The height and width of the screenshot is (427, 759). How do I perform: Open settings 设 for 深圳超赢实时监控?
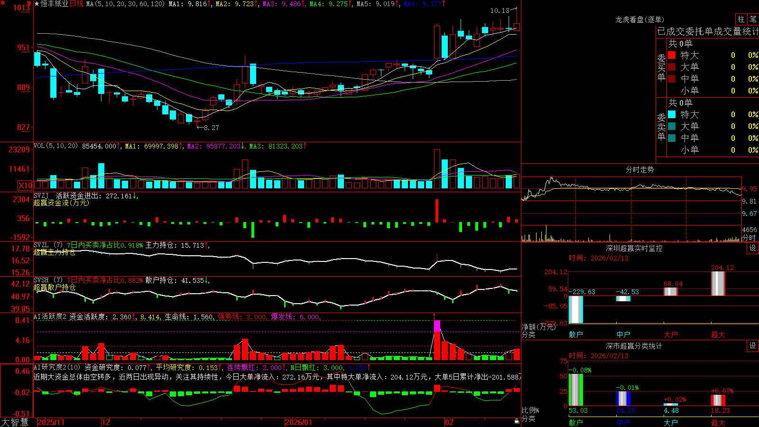pyautogui.click(x=753, y=248)
